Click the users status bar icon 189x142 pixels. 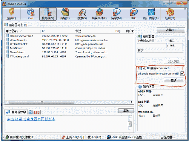pyautogui.click(x=7, y=137)
